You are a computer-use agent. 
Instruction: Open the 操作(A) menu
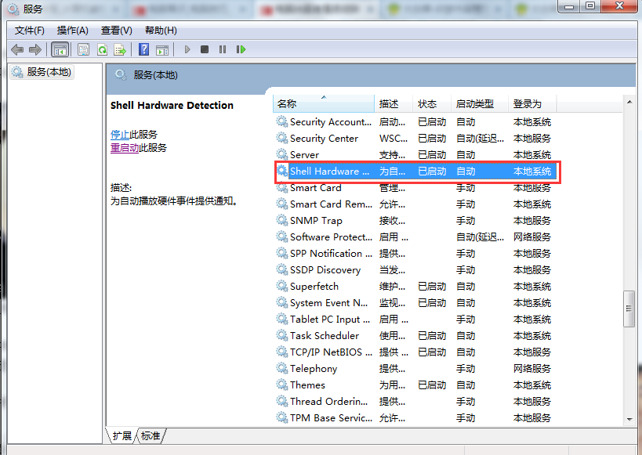tap(72, 31)
